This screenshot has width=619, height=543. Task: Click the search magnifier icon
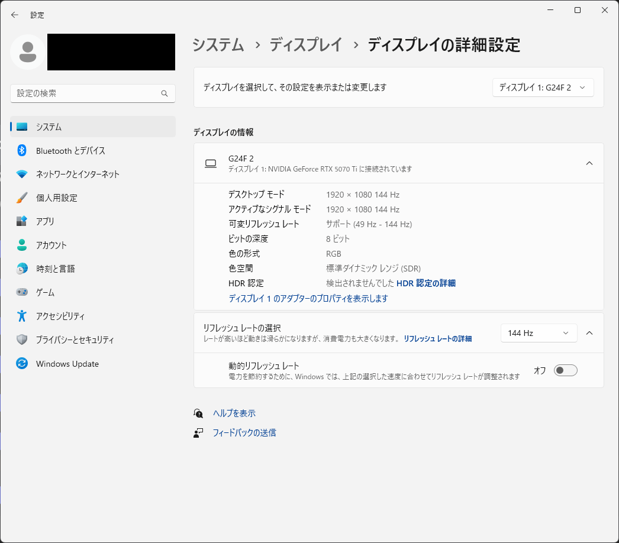tap(165, 93)
